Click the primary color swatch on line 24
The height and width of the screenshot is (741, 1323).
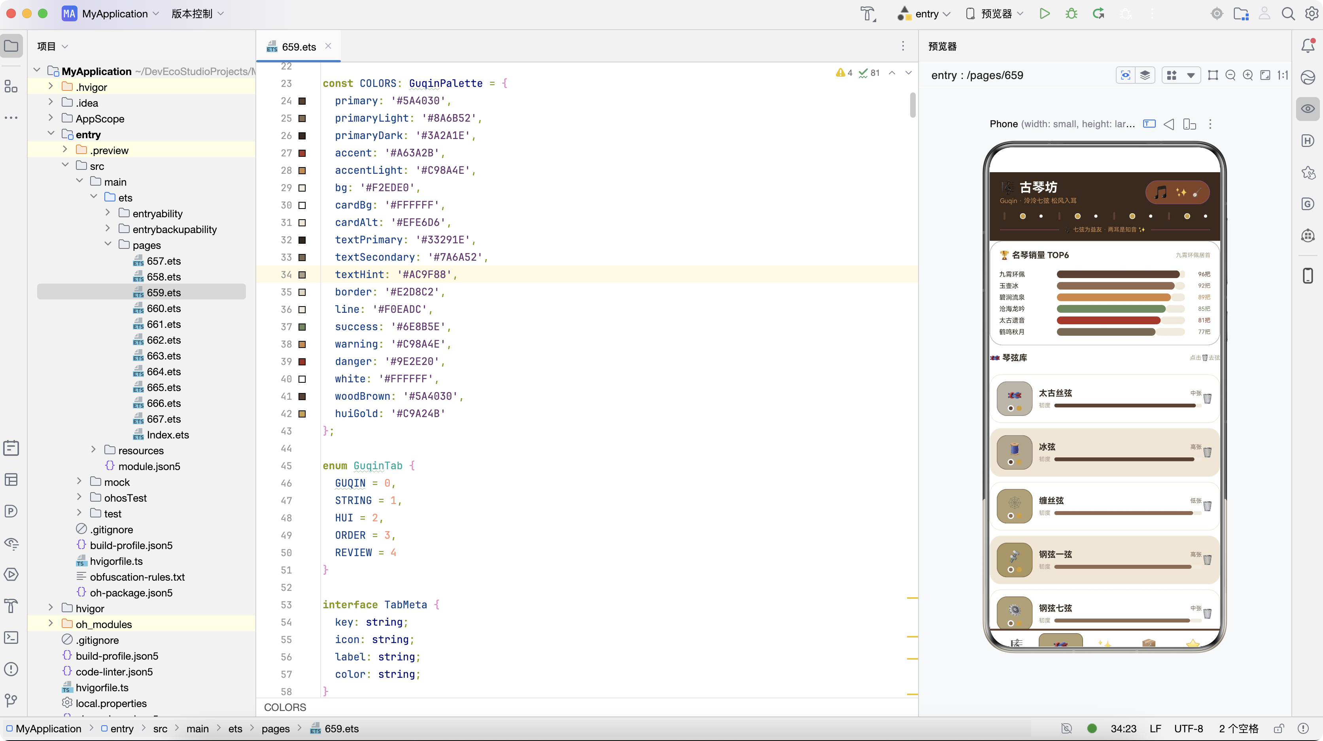[302, 101]
